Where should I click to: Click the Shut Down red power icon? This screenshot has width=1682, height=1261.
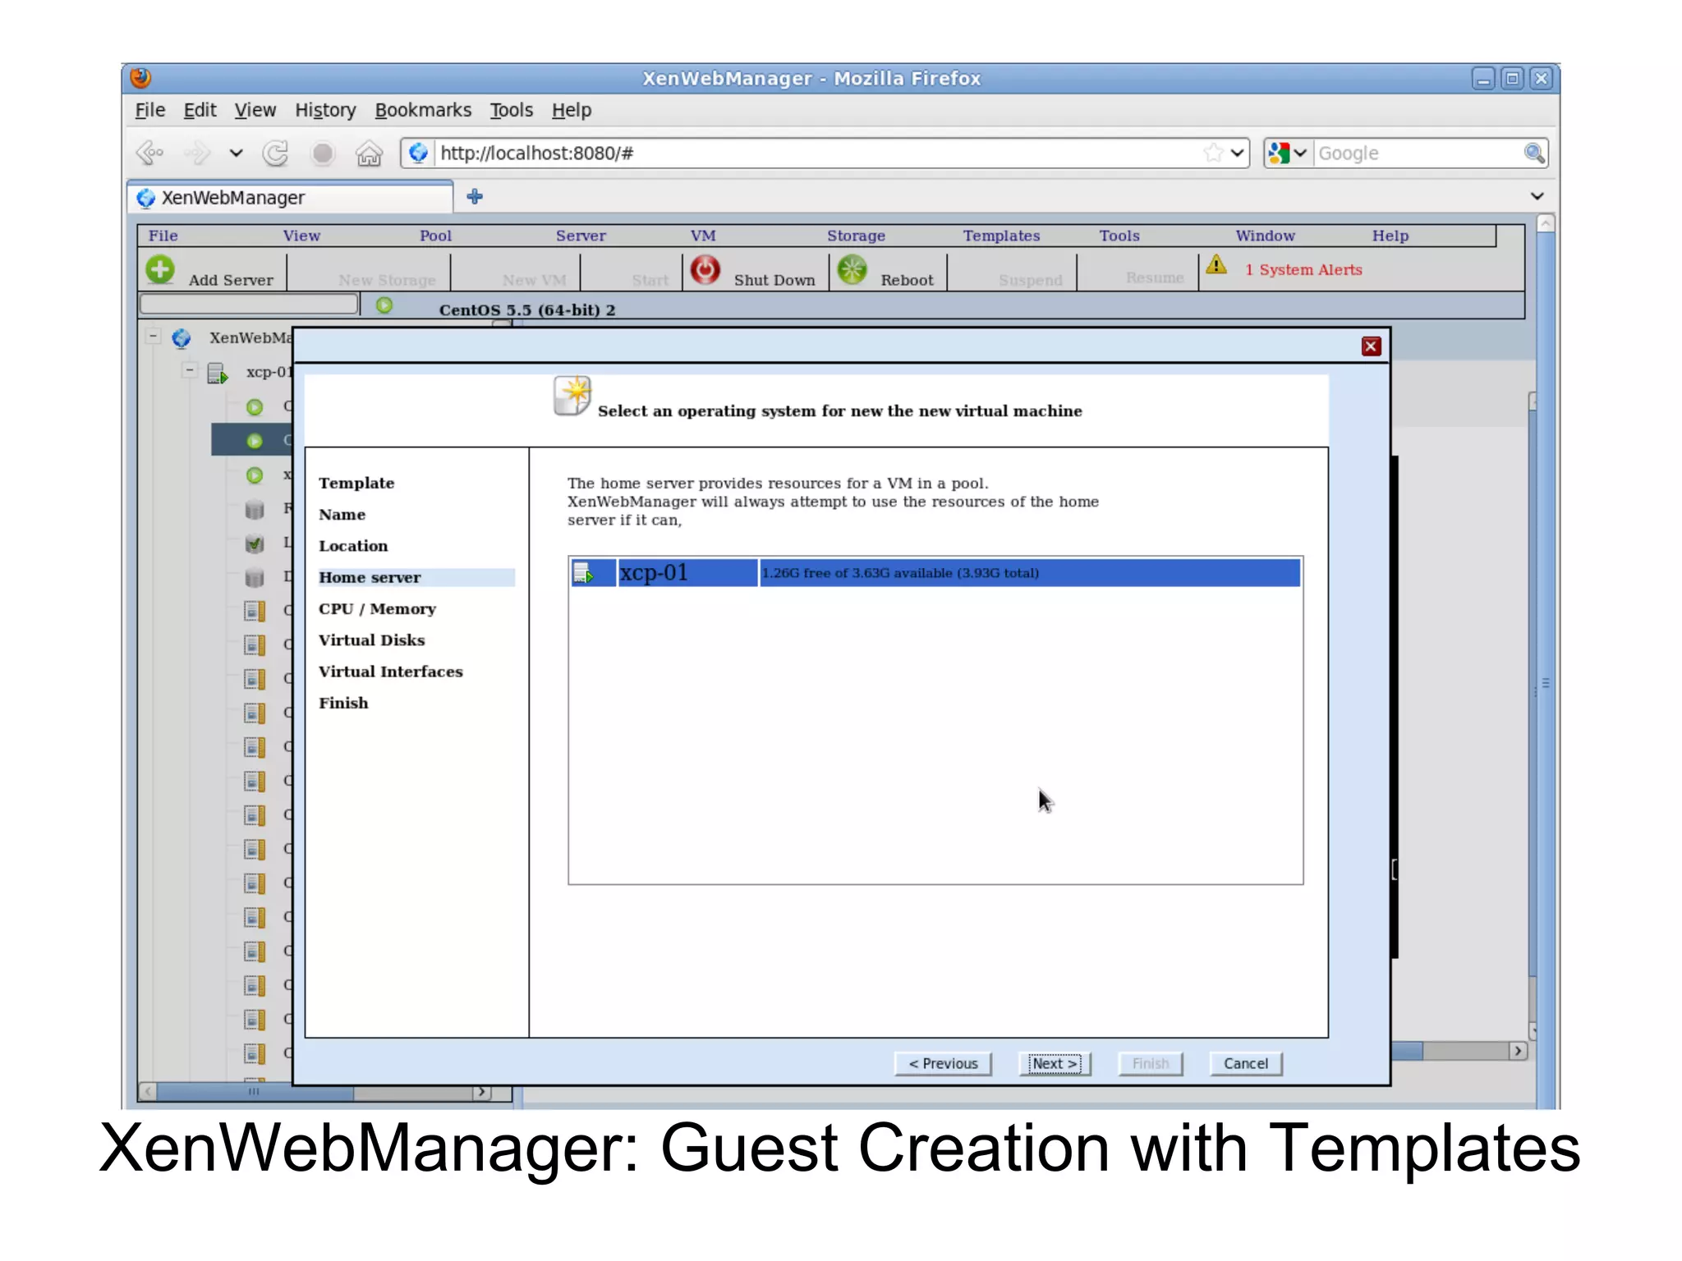(x=705, y=269)
